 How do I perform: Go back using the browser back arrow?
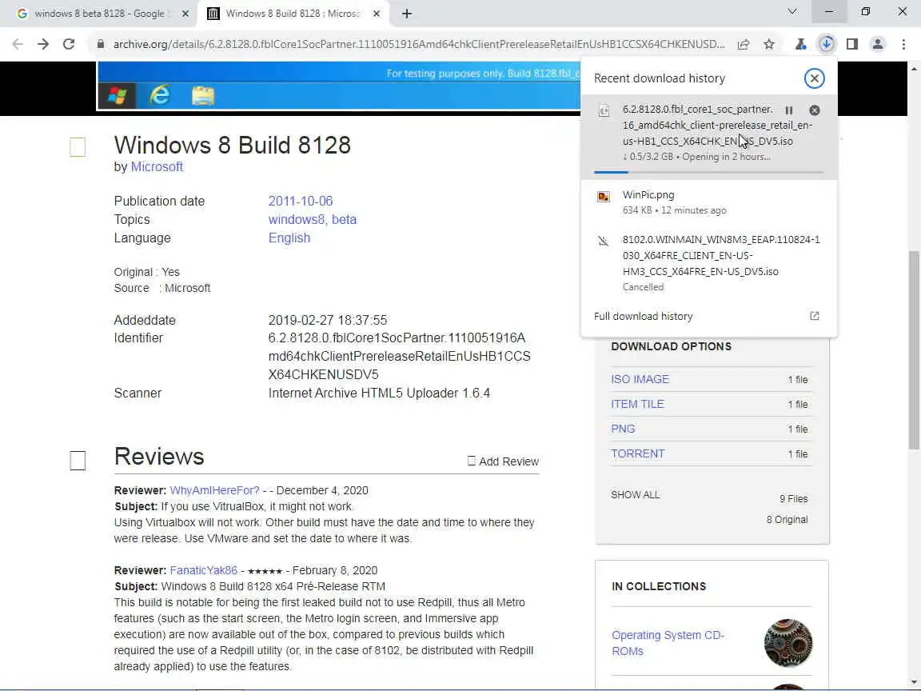pos(18,44)
